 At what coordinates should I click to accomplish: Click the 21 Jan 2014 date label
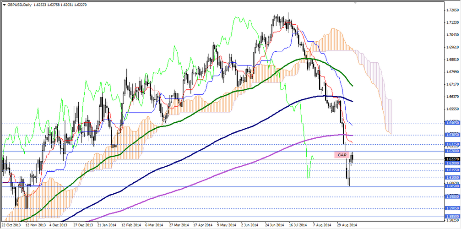click(106, 225)
